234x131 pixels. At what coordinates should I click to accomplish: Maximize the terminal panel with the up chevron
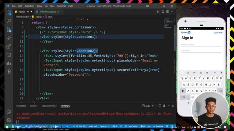[x=169, y=106]
